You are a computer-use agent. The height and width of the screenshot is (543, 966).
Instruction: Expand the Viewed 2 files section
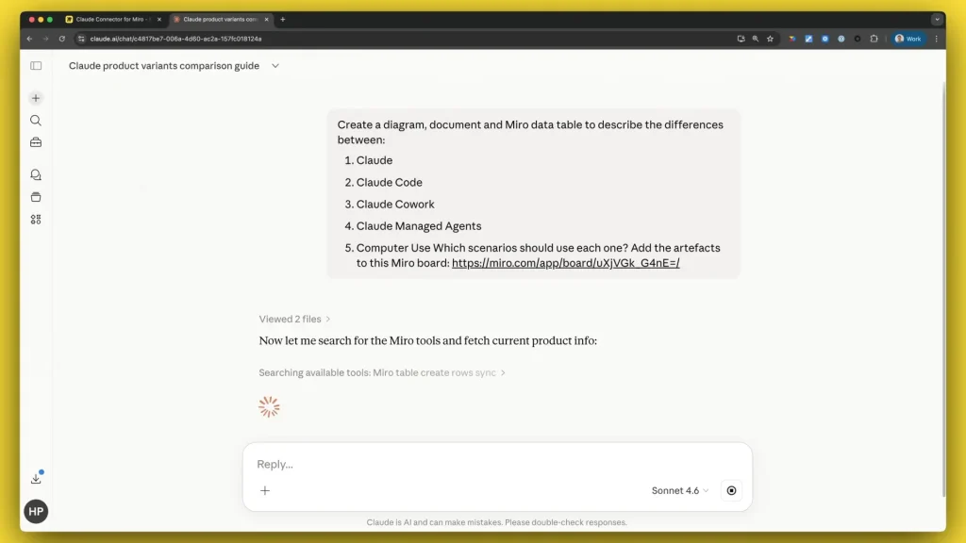(294, 319)
